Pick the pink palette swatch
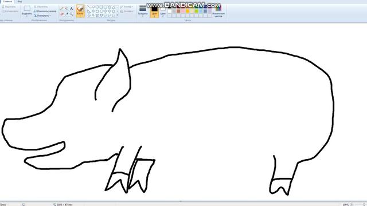Image resolution: width=367 pixels, height=206 pixels. pyautogui.click(x=183, y=11)
